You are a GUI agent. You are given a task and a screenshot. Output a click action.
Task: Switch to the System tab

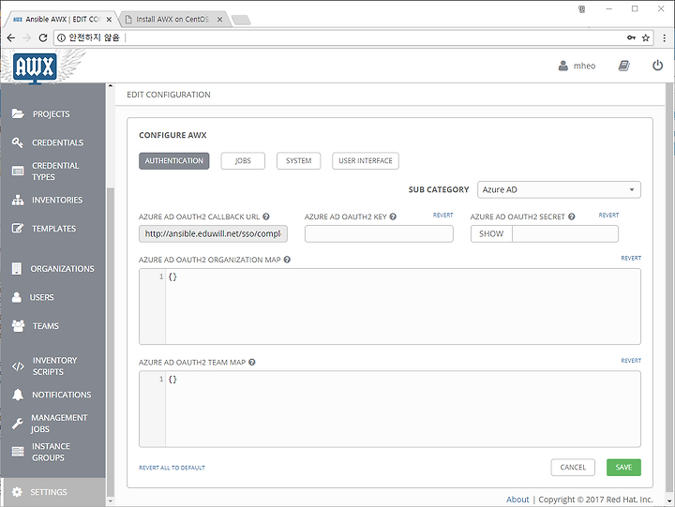[x=298, y=161]
